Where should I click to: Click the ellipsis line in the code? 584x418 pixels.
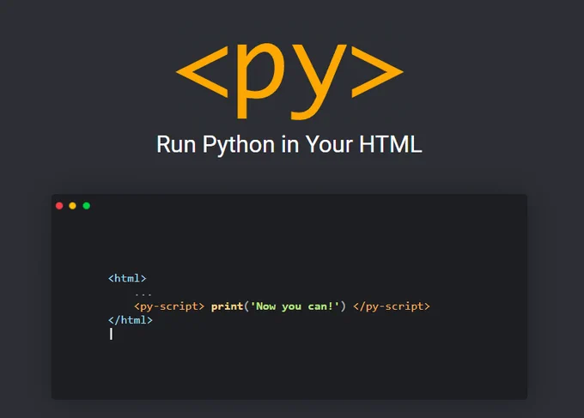[x=143, y=294]
